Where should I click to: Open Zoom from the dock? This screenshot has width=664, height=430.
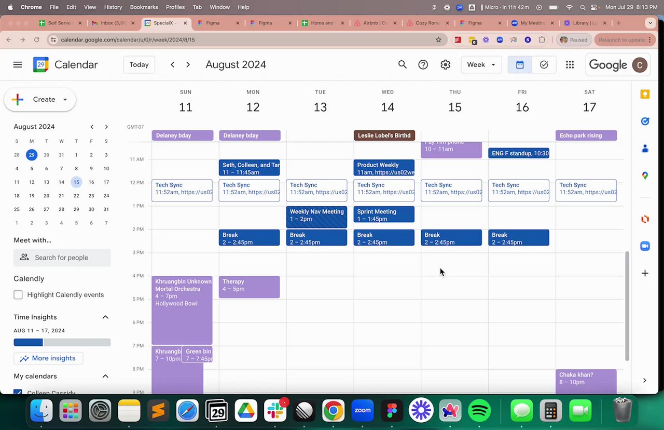pyautogui.click(x=363, y=411)
